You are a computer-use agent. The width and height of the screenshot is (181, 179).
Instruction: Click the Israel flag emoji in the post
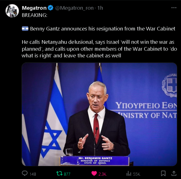[25, 29]
